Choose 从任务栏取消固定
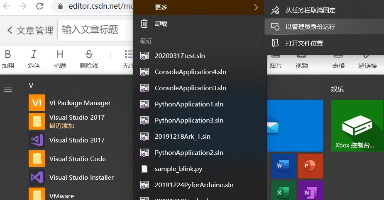384x200 pixels. coord(324,10)
